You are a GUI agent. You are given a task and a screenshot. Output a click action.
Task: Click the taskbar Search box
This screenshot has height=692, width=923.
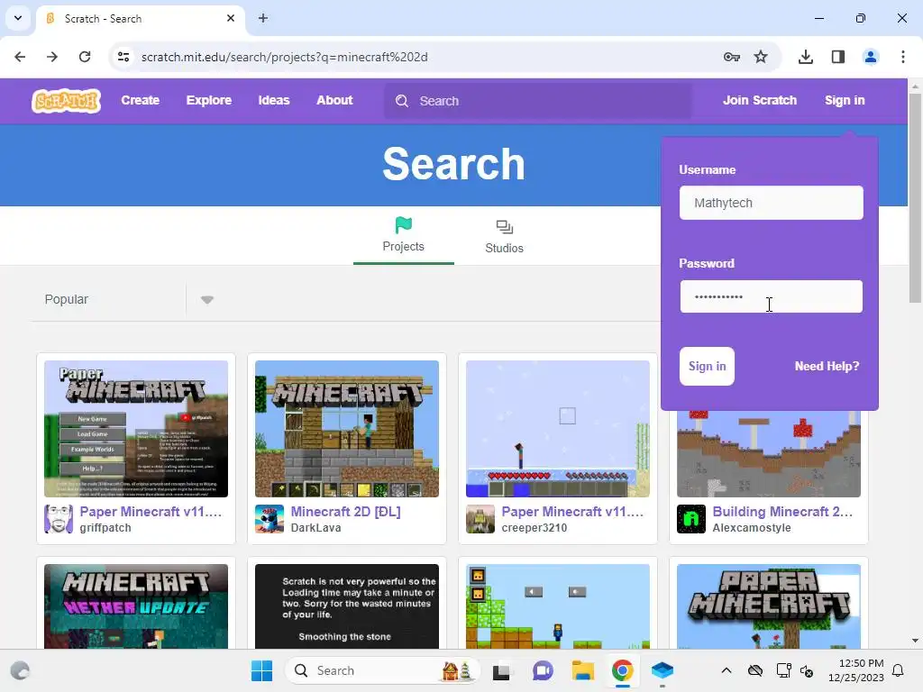tap(382, 670)
